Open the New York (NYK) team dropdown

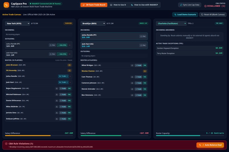pos(17,23)
